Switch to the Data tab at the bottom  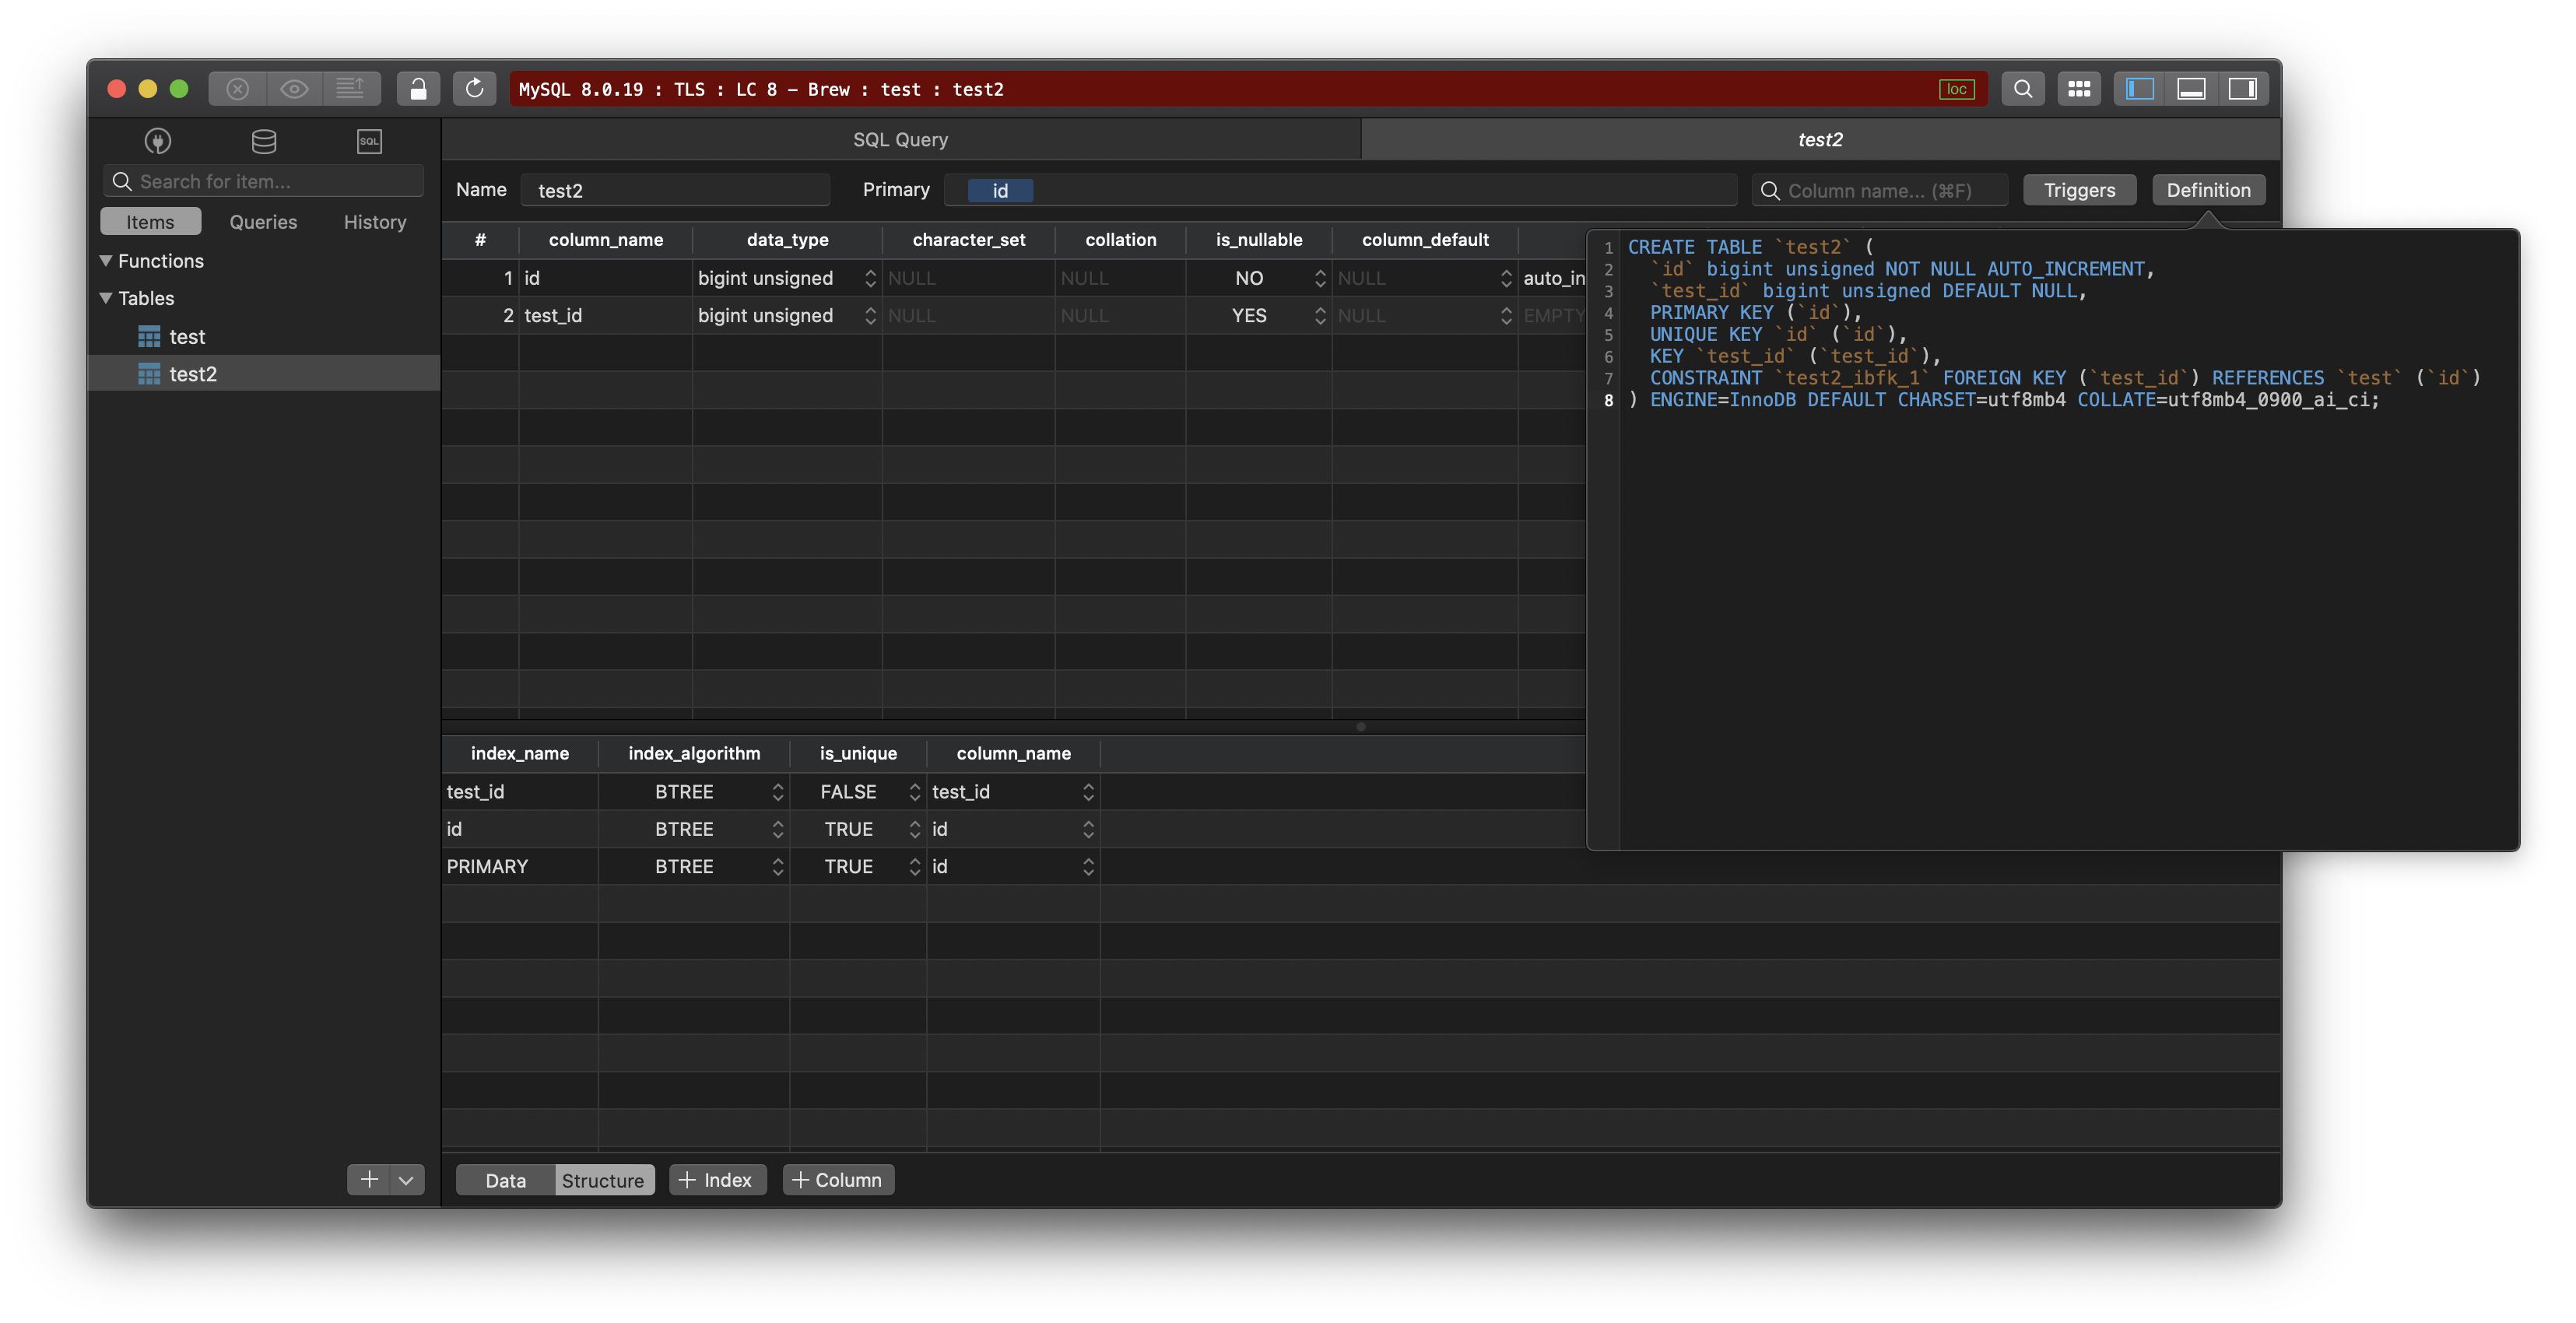pyautogui.click(x=504, y=1180)
